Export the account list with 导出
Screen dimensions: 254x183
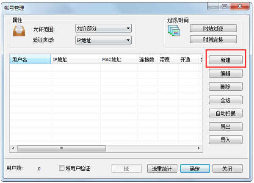click(x=226, y=127)
